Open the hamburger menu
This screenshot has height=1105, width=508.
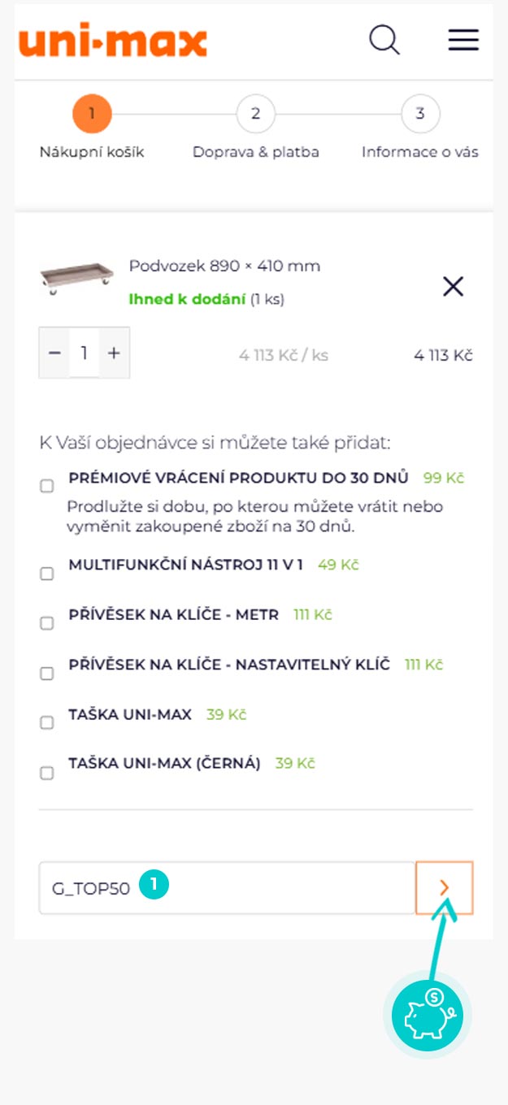(x=463, y=40)
